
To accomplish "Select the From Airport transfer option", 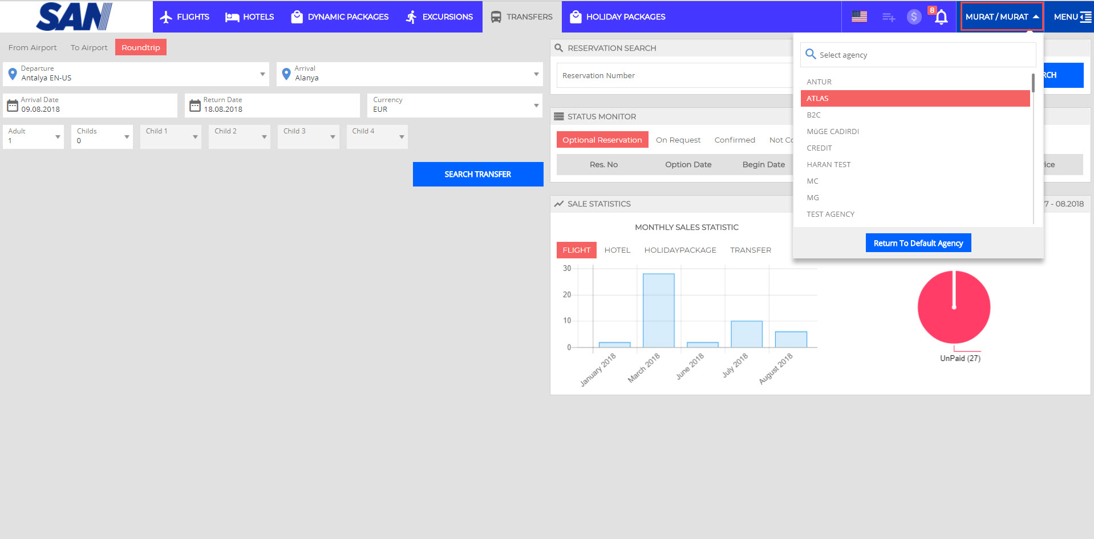I will pyautogui.click(x=33, y=47).
